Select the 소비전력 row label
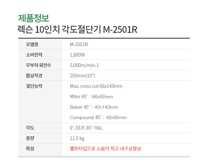The width and height of the screenshot is (208, 166). click(34, 55)
